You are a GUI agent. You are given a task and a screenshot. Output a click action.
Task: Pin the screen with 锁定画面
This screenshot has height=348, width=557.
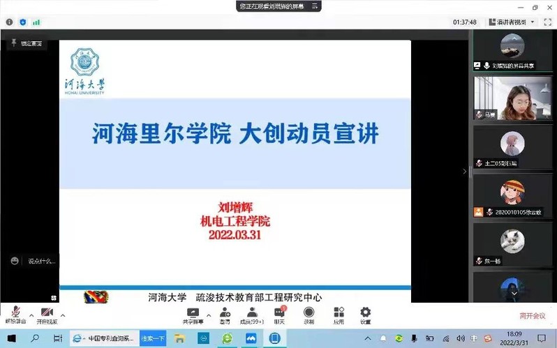[26, 43]
